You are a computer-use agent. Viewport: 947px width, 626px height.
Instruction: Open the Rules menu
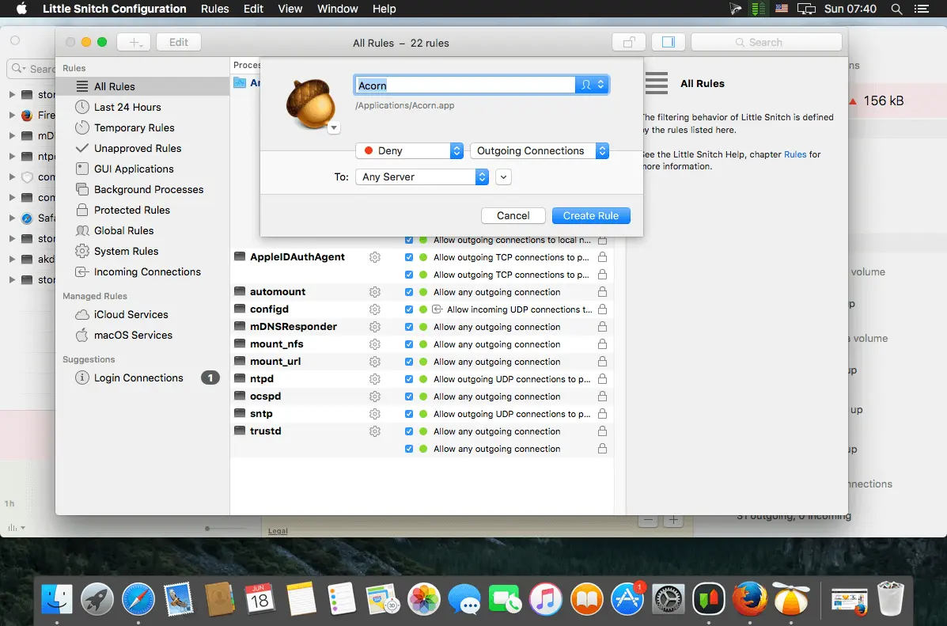214,9
